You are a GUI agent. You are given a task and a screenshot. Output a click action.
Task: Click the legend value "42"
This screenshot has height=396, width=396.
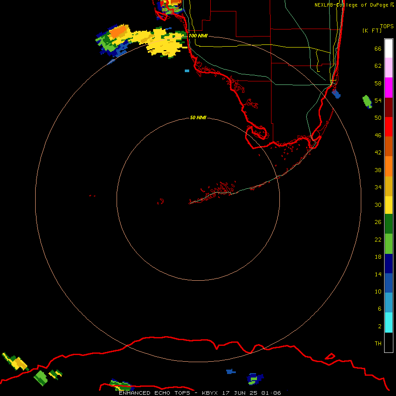(x=378, y=153)
